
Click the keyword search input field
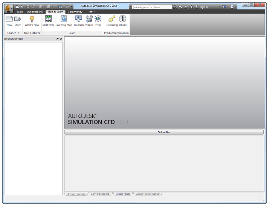[152, 7]
